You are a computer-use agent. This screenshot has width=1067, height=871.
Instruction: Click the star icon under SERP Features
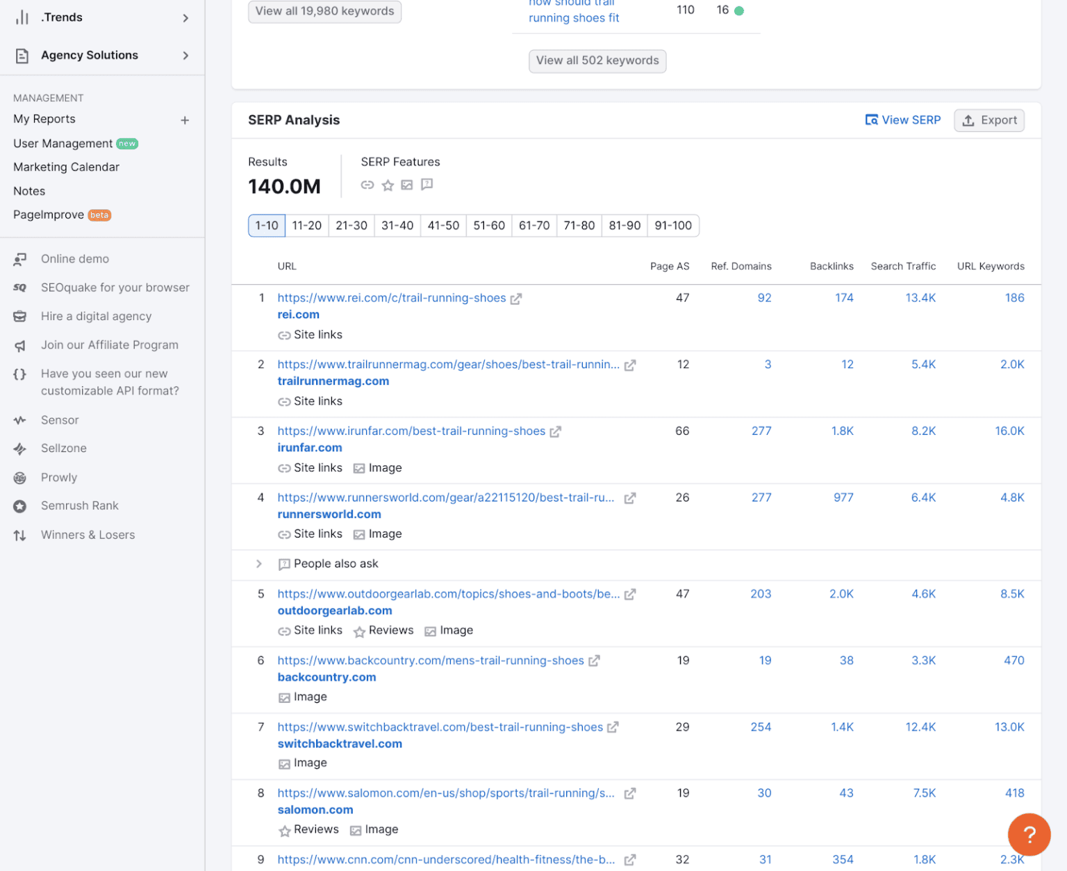pyautogui.click(x=388, y=185)
